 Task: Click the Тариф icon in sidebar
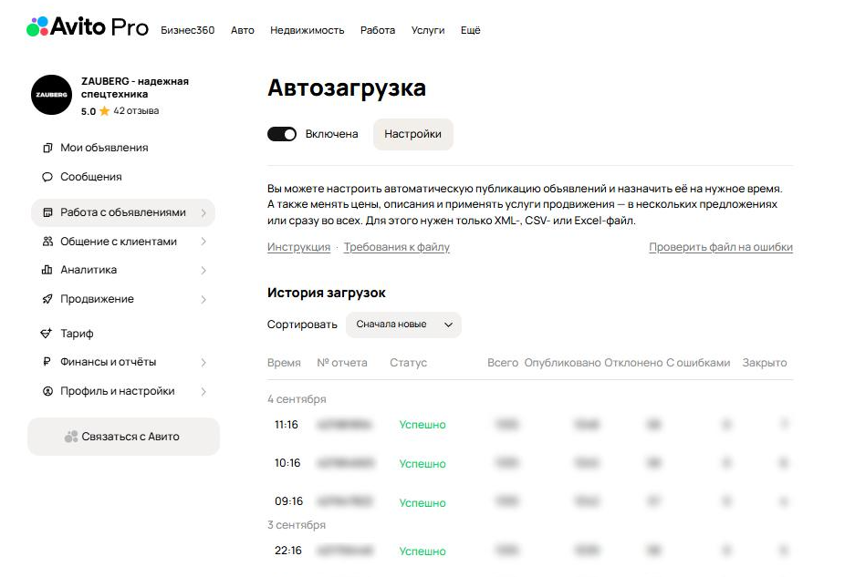(47, 334)
